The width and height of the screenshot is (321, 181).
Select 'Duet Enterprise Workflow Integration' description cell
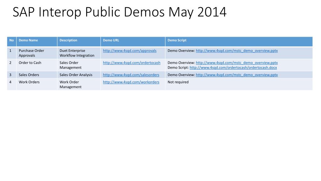[x=79, y=53]
